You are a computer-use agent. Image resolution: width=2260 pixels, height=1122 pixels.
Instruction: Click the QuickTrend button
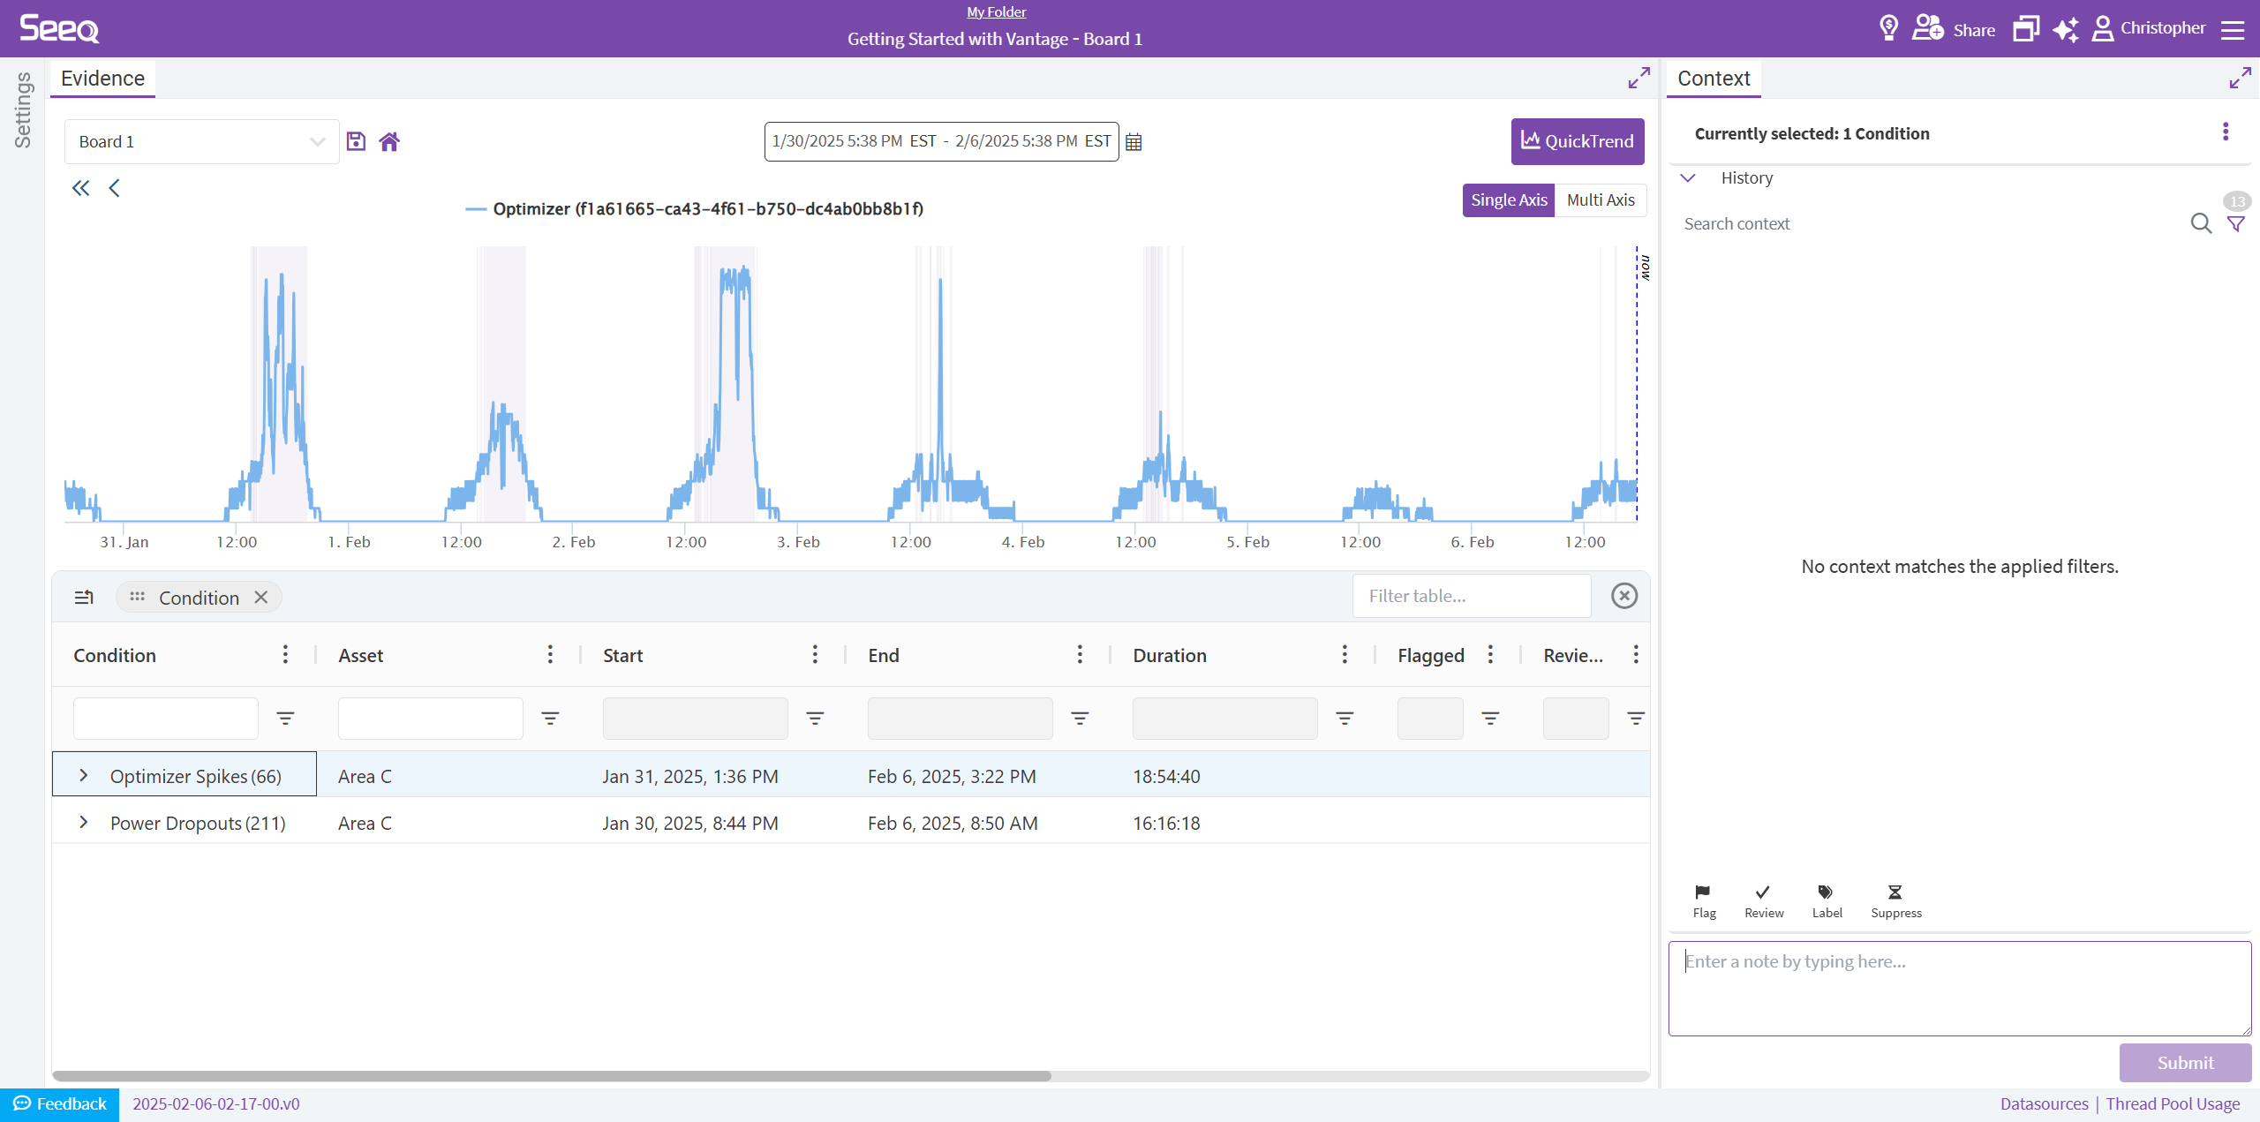tap(1577, 141)
